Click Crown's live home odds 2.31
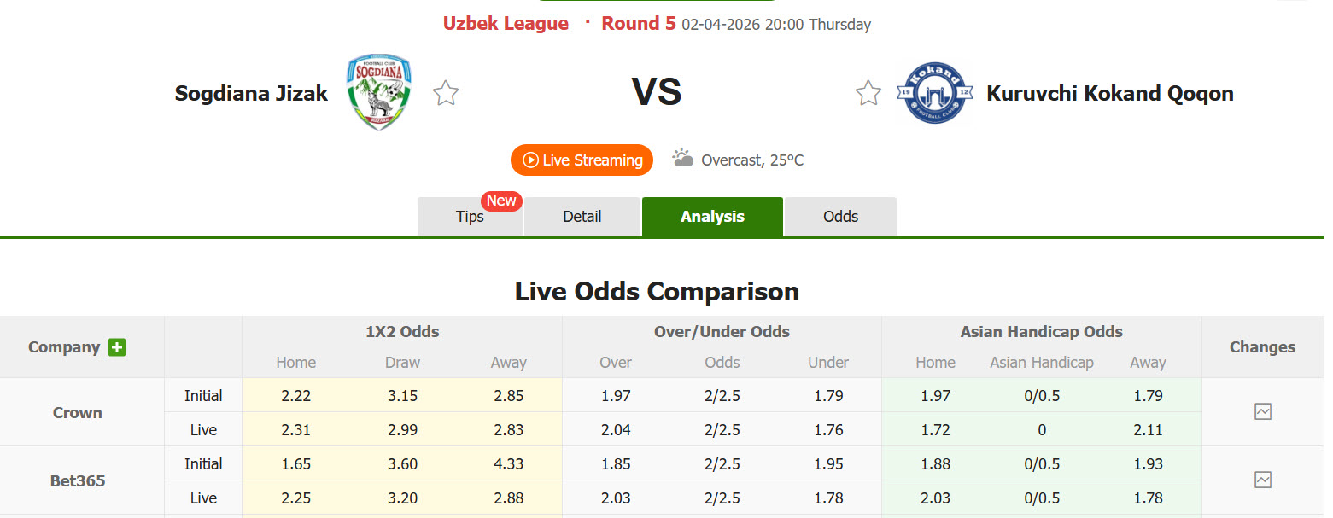1333x518 pixels. [295, 430]
